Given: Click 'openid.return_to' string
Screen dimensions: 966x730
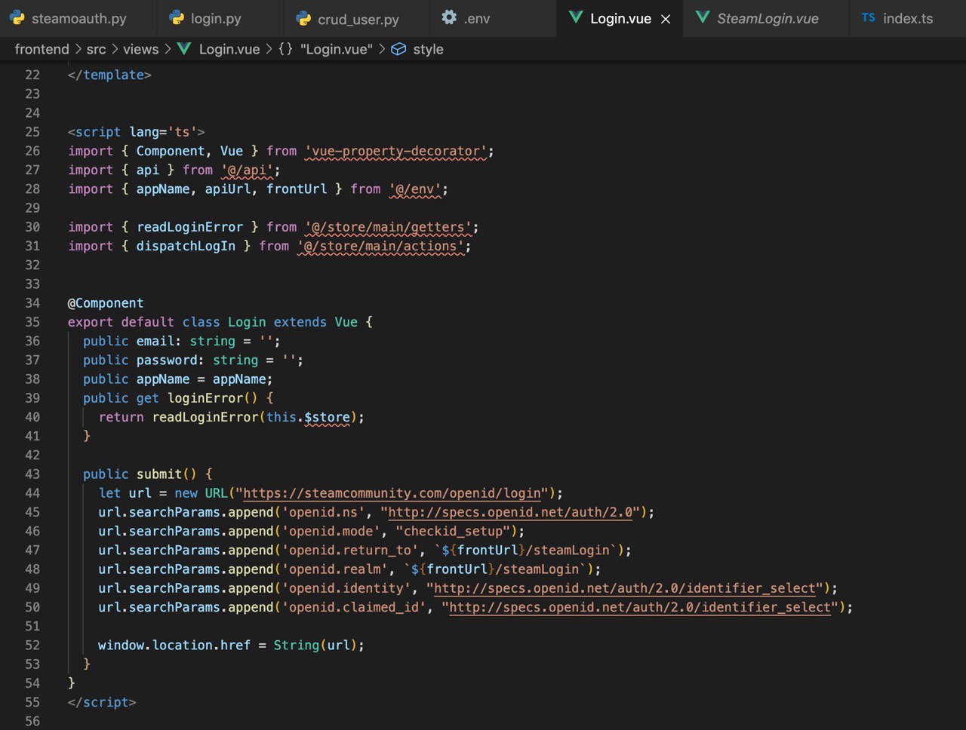Looking at the screenshot, I should [350, 551].
